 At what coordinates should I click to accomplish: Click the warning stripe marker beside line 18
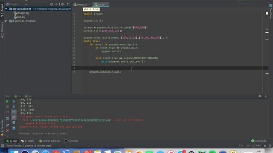point(267,74)
